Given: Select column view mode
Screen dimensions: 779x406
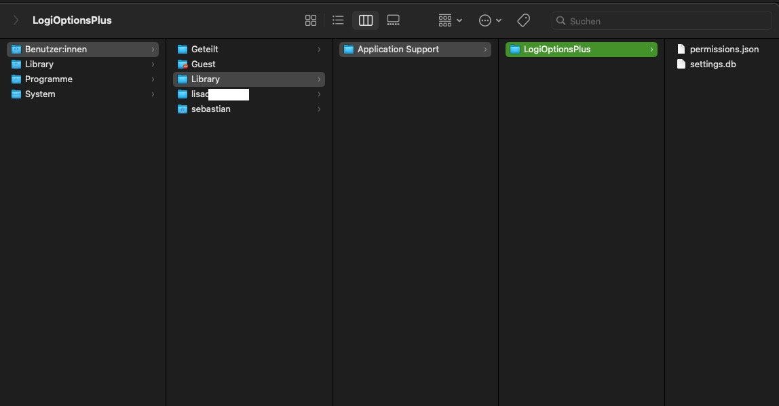Looking at the screenshot, I should point(365,20).
